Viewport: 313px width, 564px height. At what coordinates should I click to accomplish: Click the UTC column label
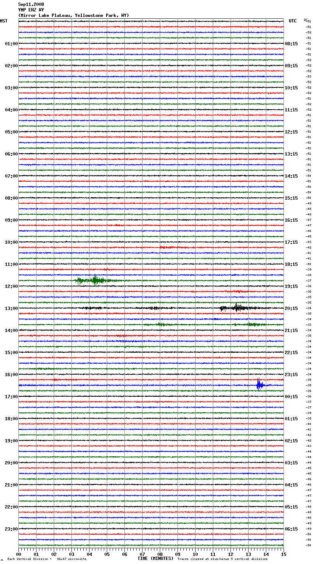point(293,21)
